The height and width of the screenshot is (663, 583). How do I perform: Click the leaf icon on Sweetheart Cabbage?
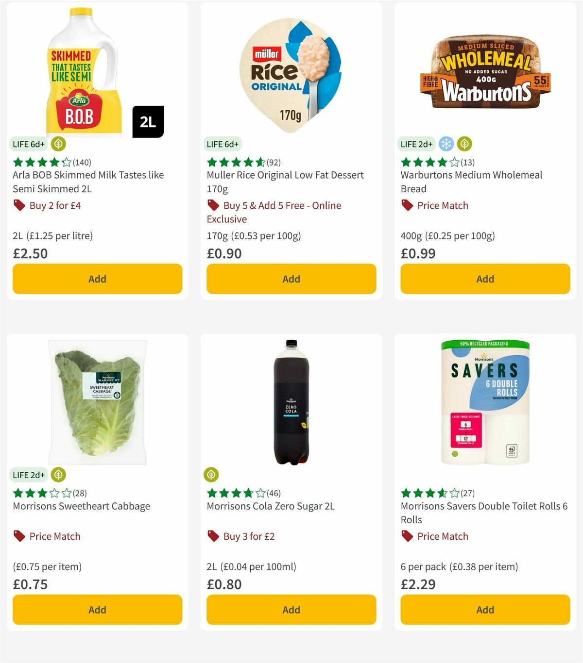[x=58, y=475]
